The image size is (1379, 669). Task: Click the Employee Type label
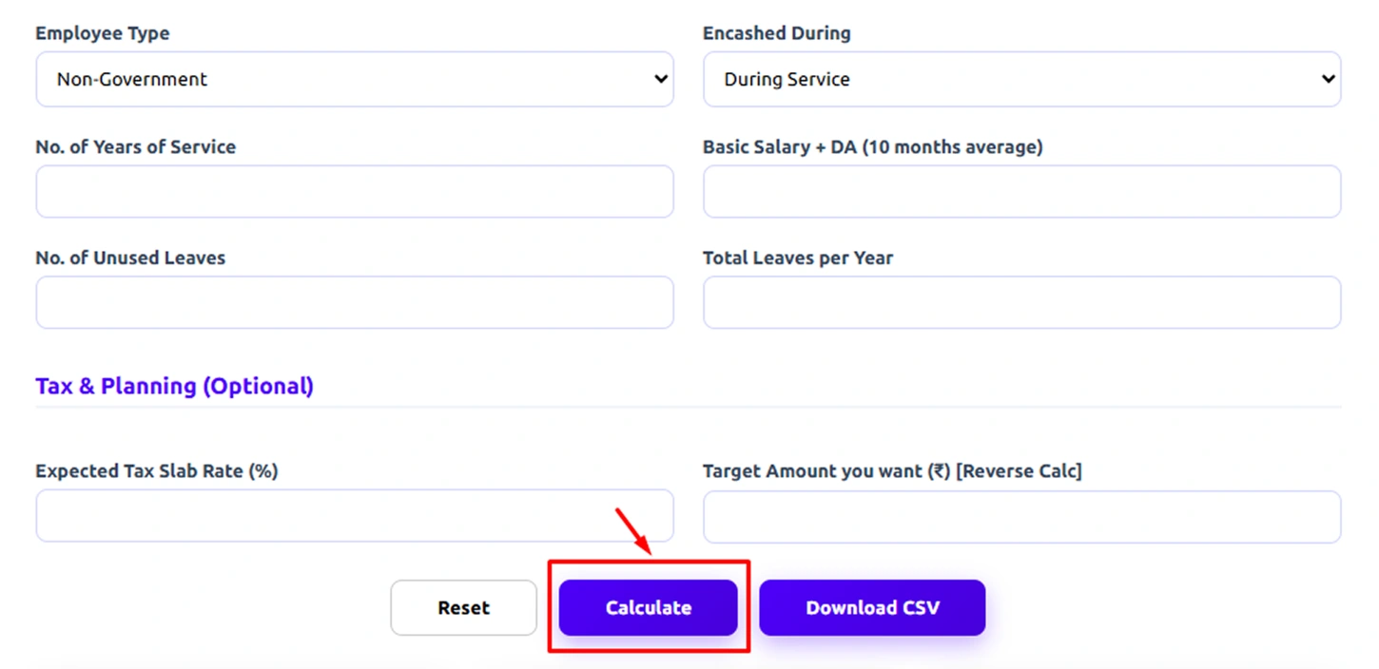[102, 32]
